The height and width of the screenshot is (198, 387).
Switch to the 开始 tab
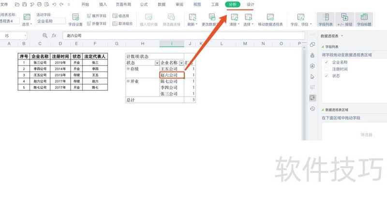tap(85, 4)
